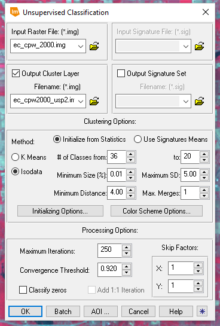Viewport: 220px width, 326px height.
Task: Expand the signature set filename dropdown
Action: tap(186, 101)
